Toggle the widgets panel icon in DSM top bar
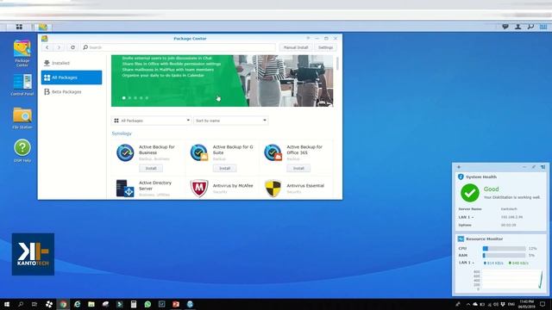This screenshot has height=310, width=552. pos(543,27)
